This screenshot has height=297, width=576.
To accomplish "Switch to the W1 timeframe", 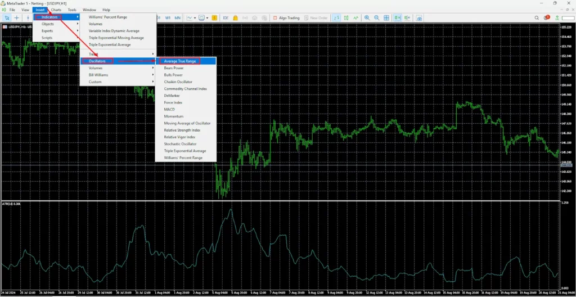I will (x=168, y=17).
